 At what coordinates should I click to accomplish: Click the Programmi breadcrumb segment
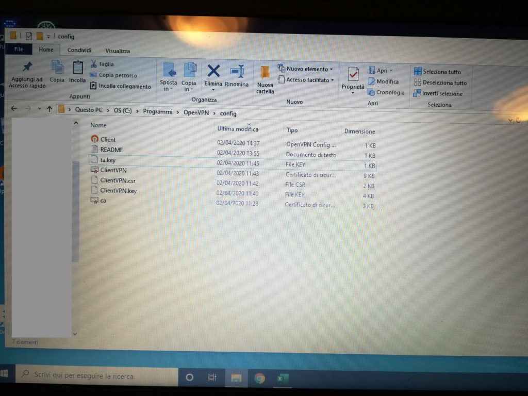tap(158, 111)
